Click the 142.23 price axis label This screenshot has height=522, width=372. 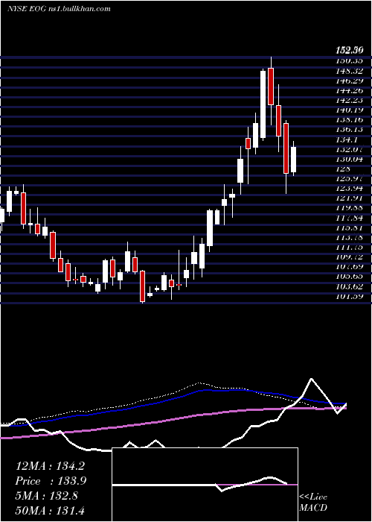point(349,100)
